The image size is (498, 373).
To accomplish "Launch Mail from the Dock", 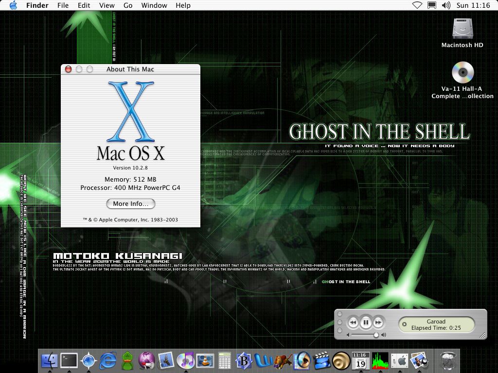I will [166, 360].
